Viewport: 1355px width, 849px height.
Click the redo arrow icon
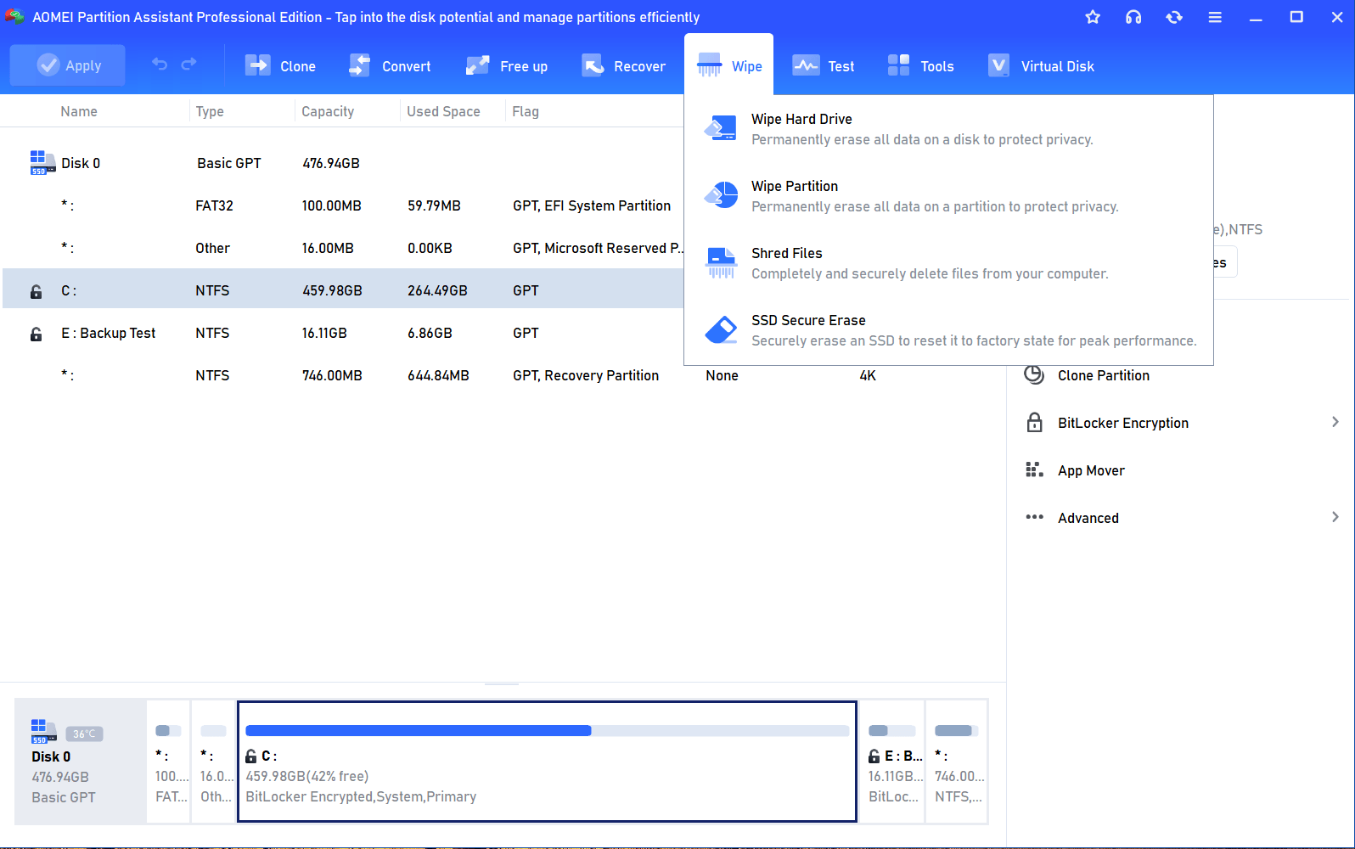pyautogui.click(x=189, y=65)
